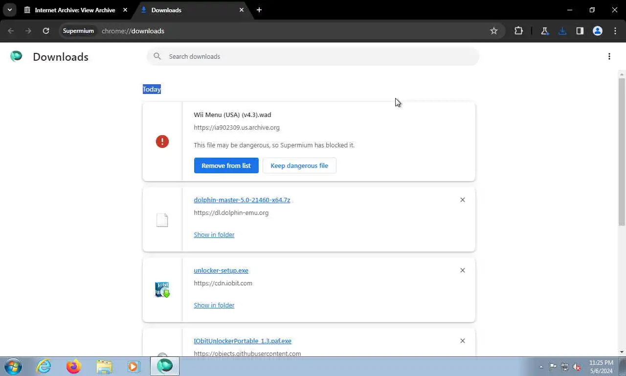The height and width of the screenshot is (376, 626).
Task: Click the https://dl.dolphin-emu.org source text
Action: point(231,212)
